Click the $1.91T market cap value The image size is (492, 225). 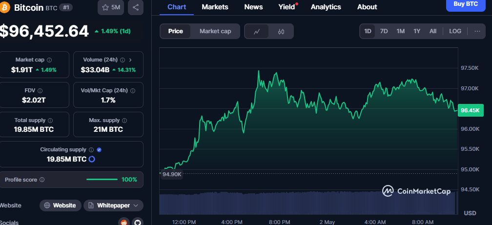21,70
